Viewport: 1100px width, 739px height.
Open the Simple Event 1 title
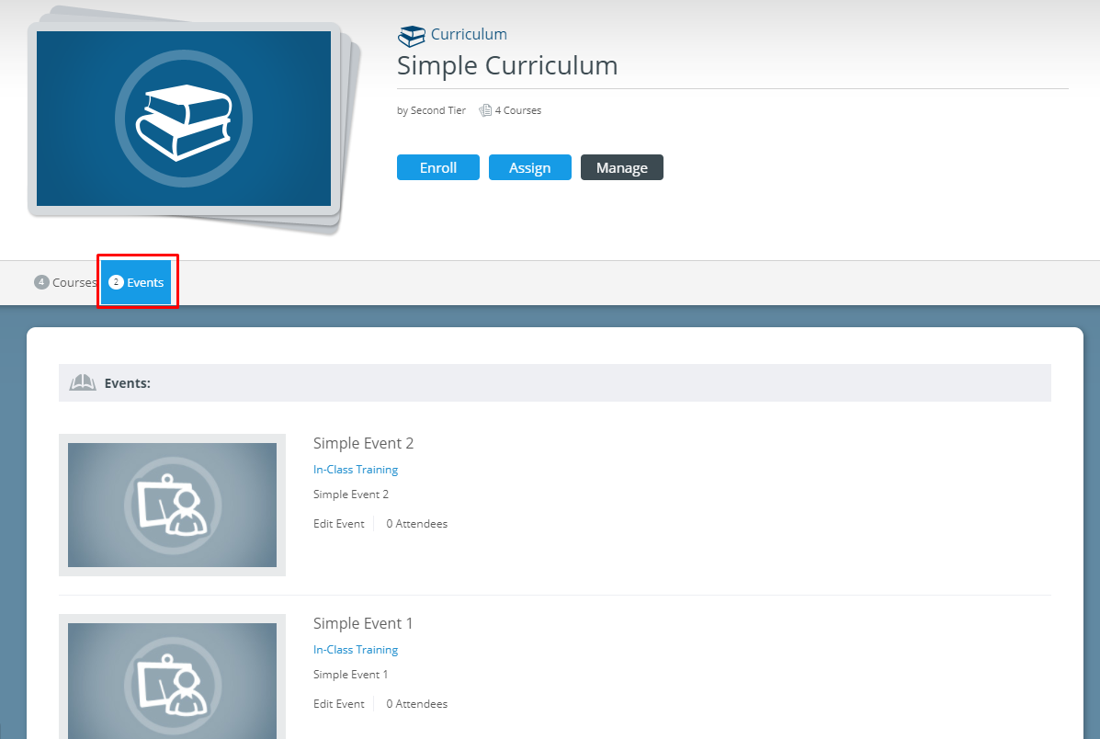(363, 624)
